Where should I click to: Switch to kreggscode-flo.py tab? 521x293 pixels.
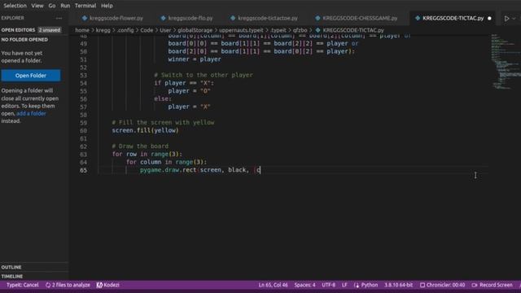pos(187,18)
